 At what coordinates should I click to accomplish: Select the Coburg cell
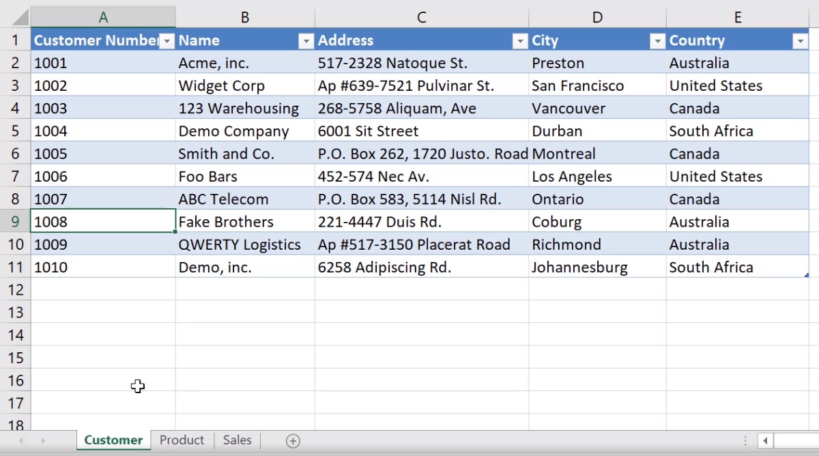597,222
